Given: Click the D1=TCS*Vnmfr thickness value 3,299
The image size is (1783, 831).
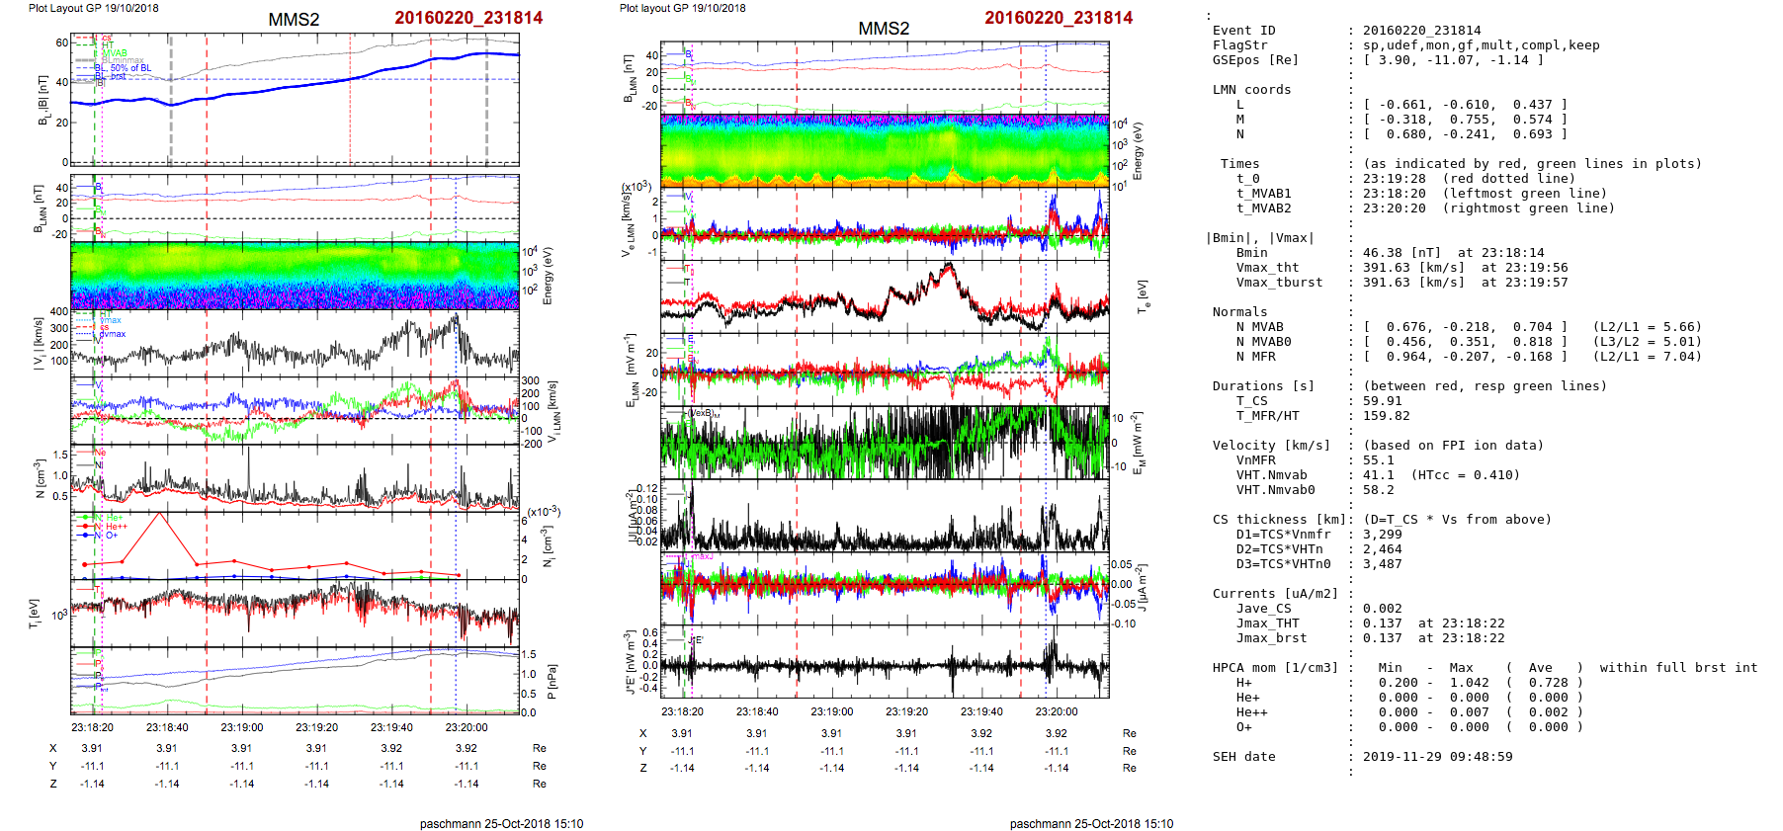Looking at the screenshot, I should coord(1382,535).
